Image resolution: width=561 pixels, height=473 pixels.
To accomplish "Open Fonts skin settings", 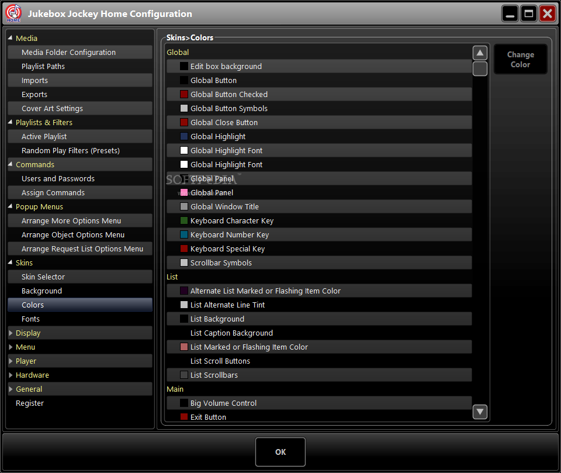I will coord(80,319).
